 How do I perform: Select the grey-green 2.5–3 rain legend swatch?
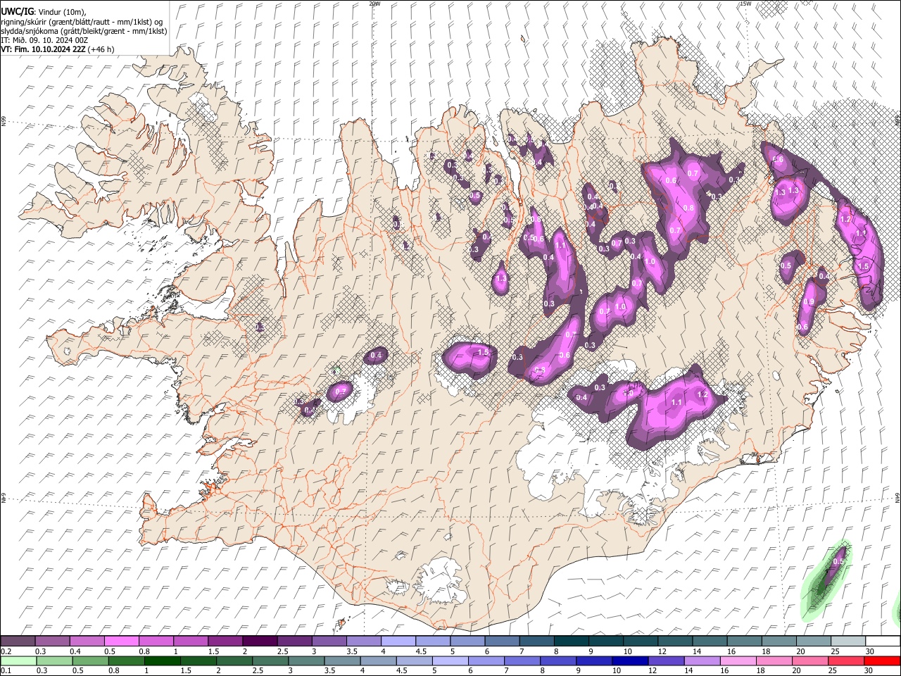tap(270, 661)
